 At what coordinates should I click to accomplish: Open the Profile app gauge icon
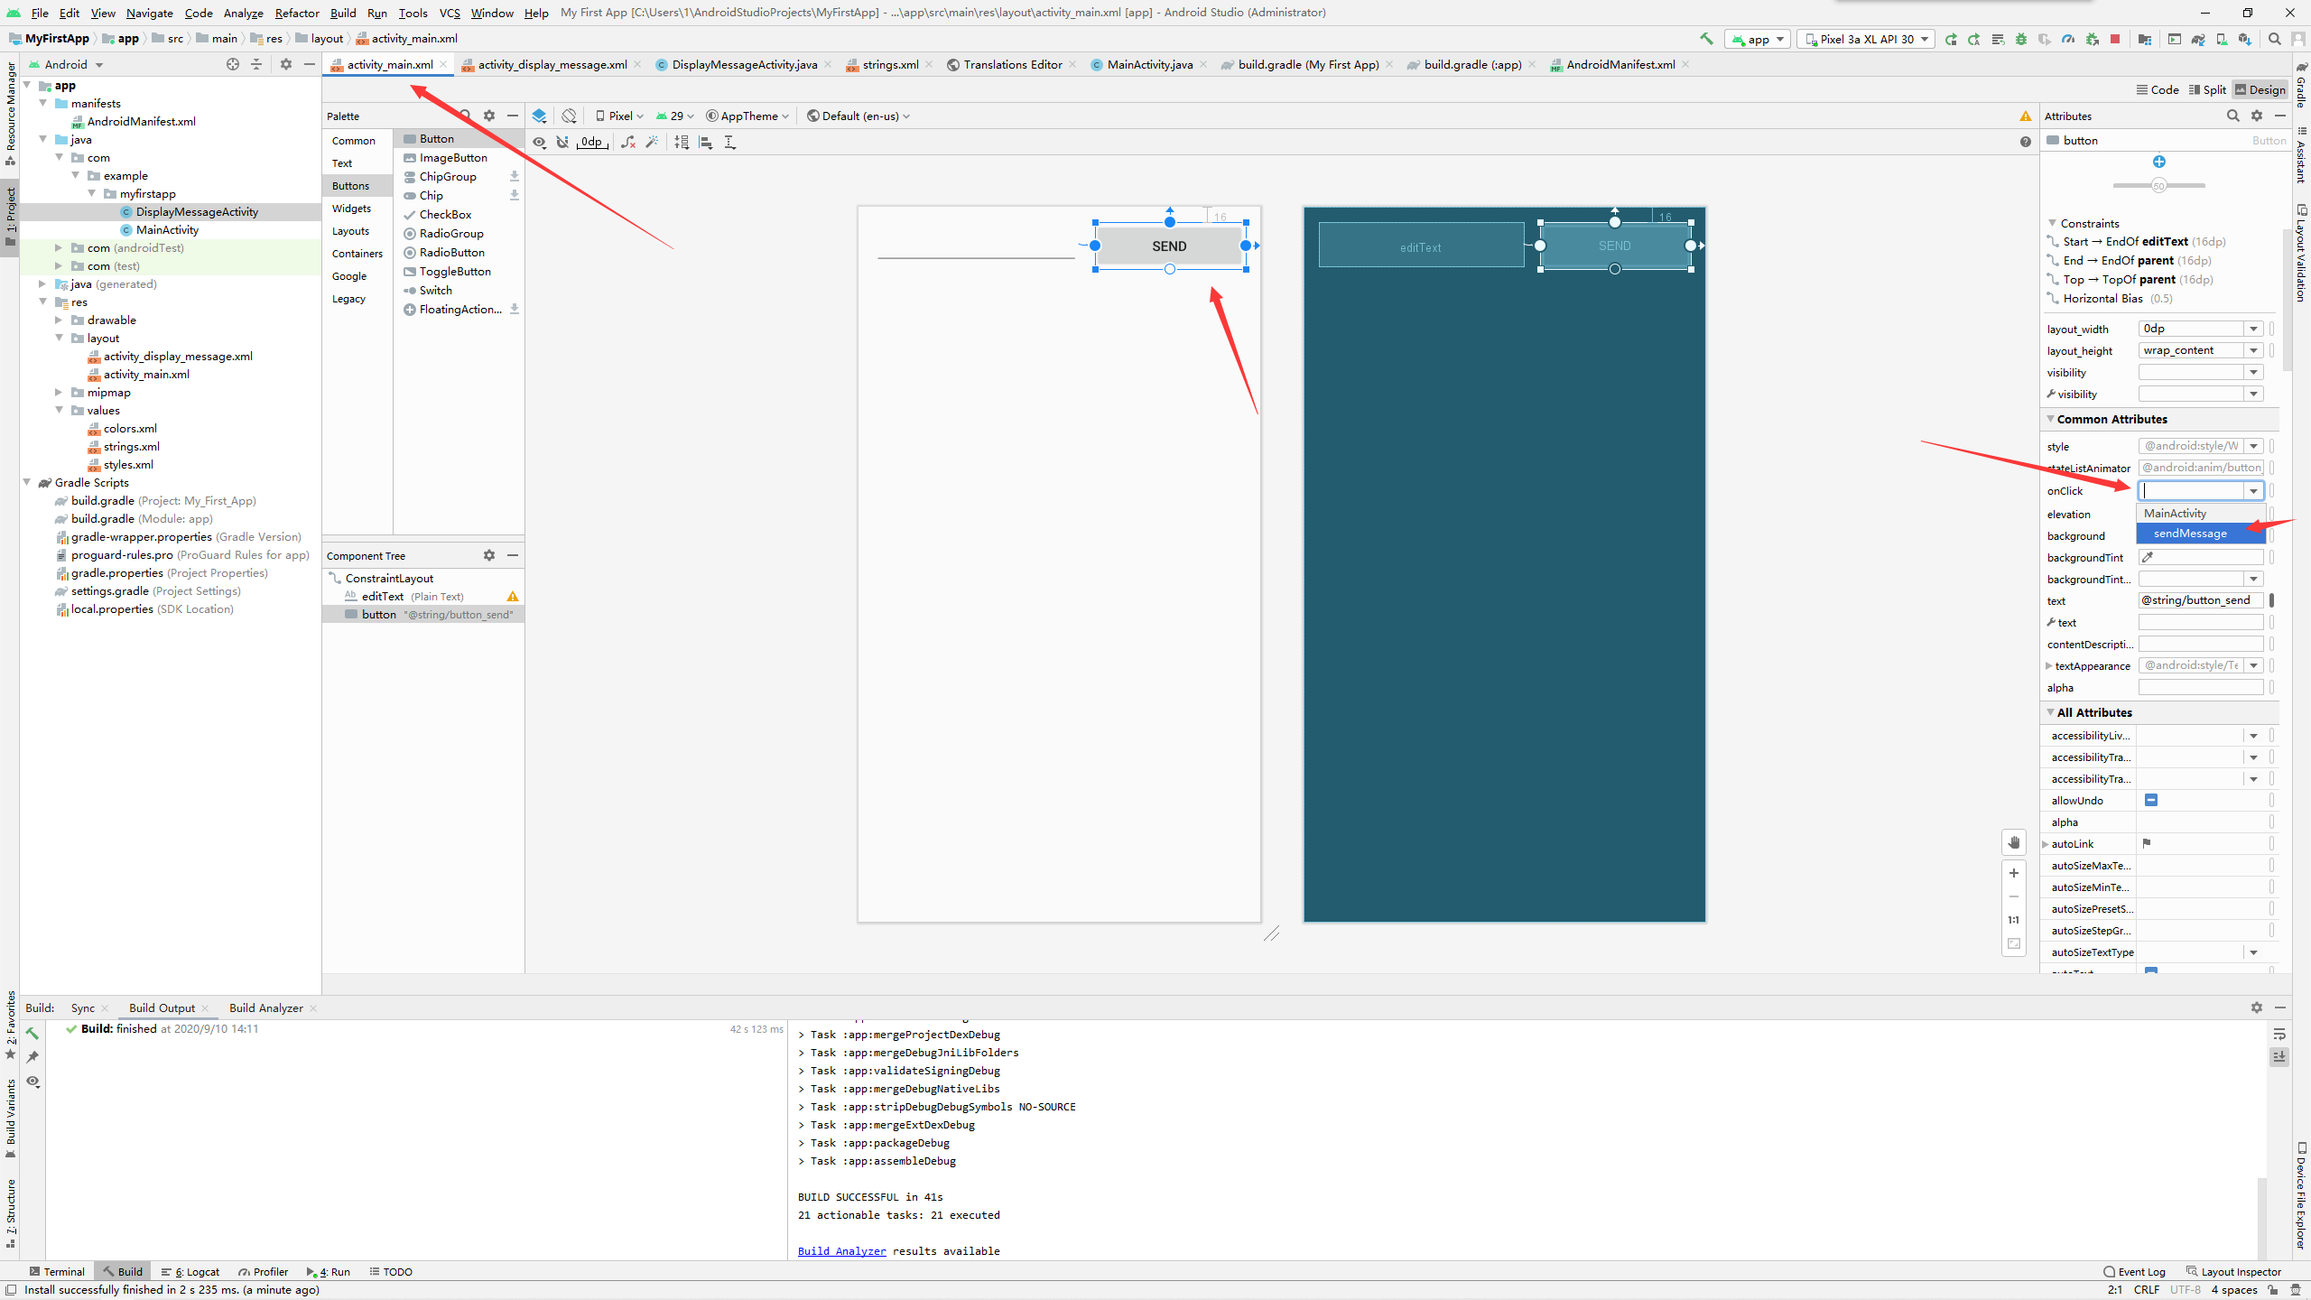click(x=2068, y=39)
